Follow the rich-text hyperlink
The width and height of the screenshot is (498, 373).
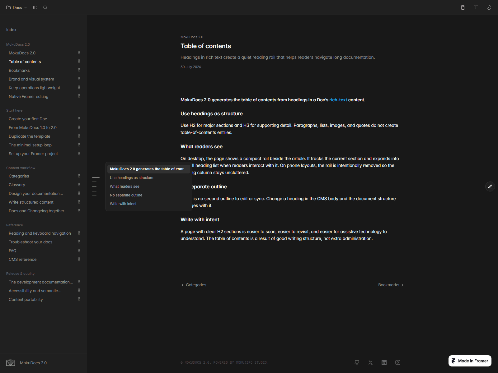tap(338, 100)
